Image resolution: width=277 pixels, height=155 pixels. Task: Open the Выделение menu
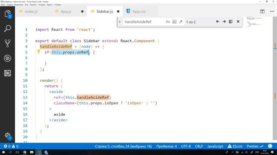tap(19, 5)
